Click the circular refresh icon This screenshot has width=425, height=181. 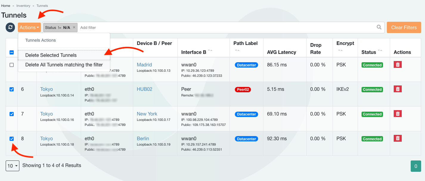click(x=10, y=27)
